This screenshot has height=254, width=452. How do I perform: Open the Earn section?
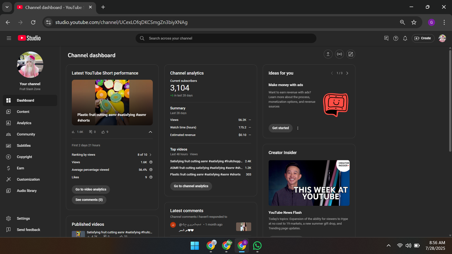point(30,168)
